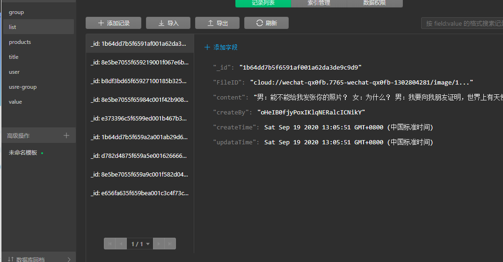Open the group collection

[x=16, y=12]
